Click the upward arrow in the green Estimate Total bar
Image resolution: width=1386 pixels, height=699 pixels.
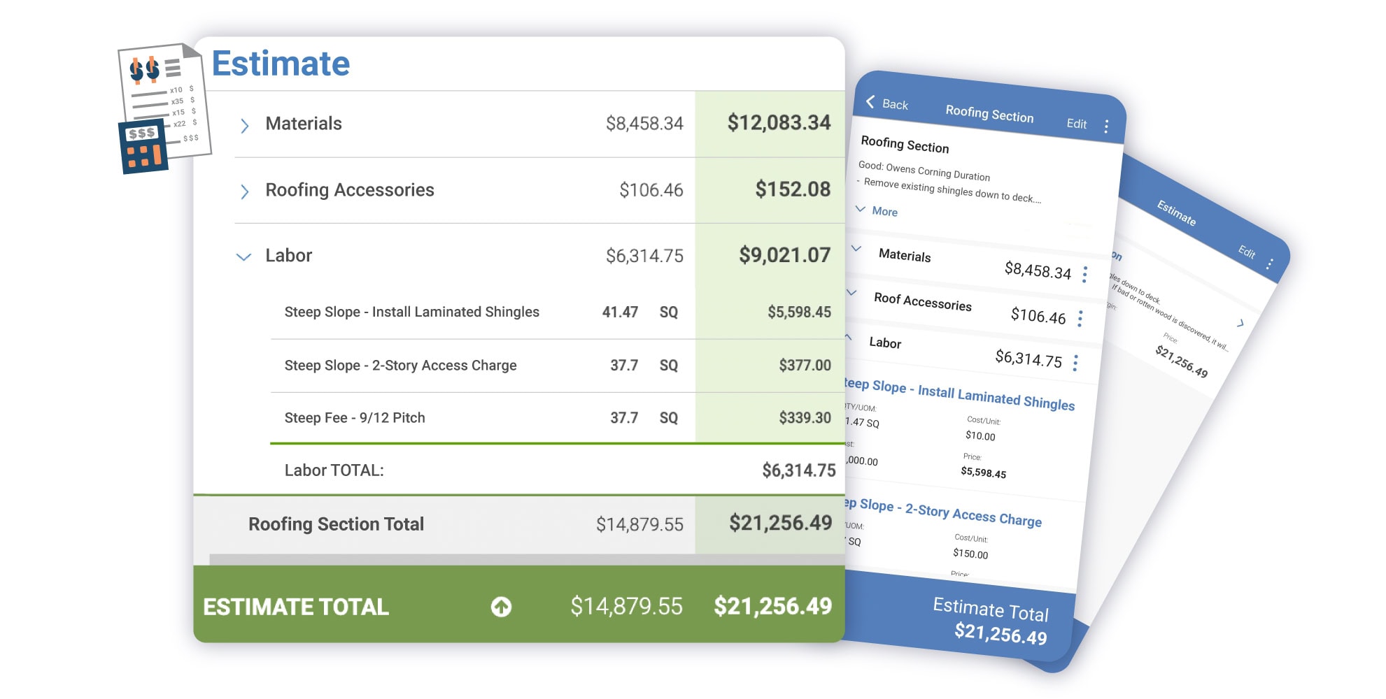[x=501, y=607]
